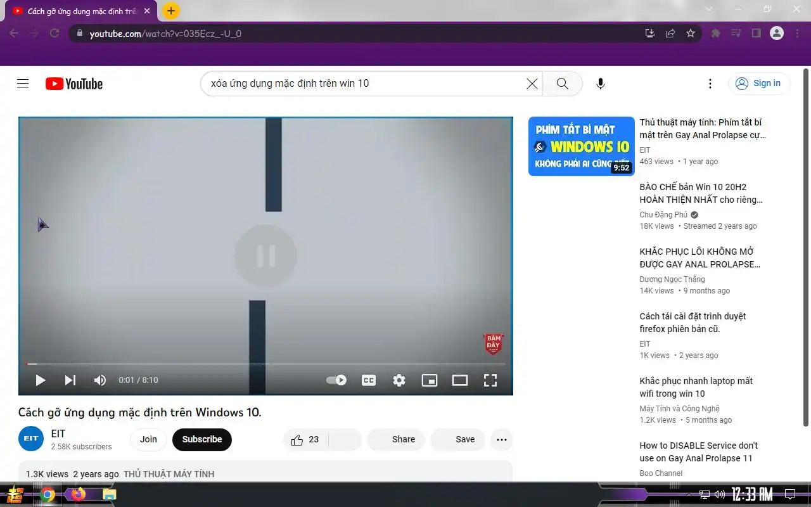Click the browser address bar URL

(165, 34)
